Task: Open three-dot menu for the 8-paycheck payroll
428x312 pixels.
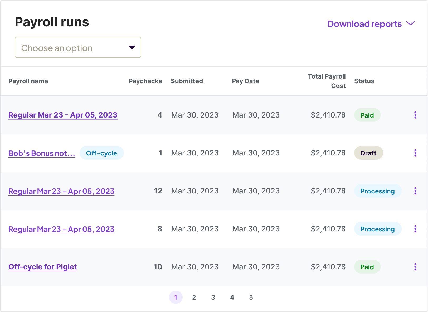Action: (415, 229)
